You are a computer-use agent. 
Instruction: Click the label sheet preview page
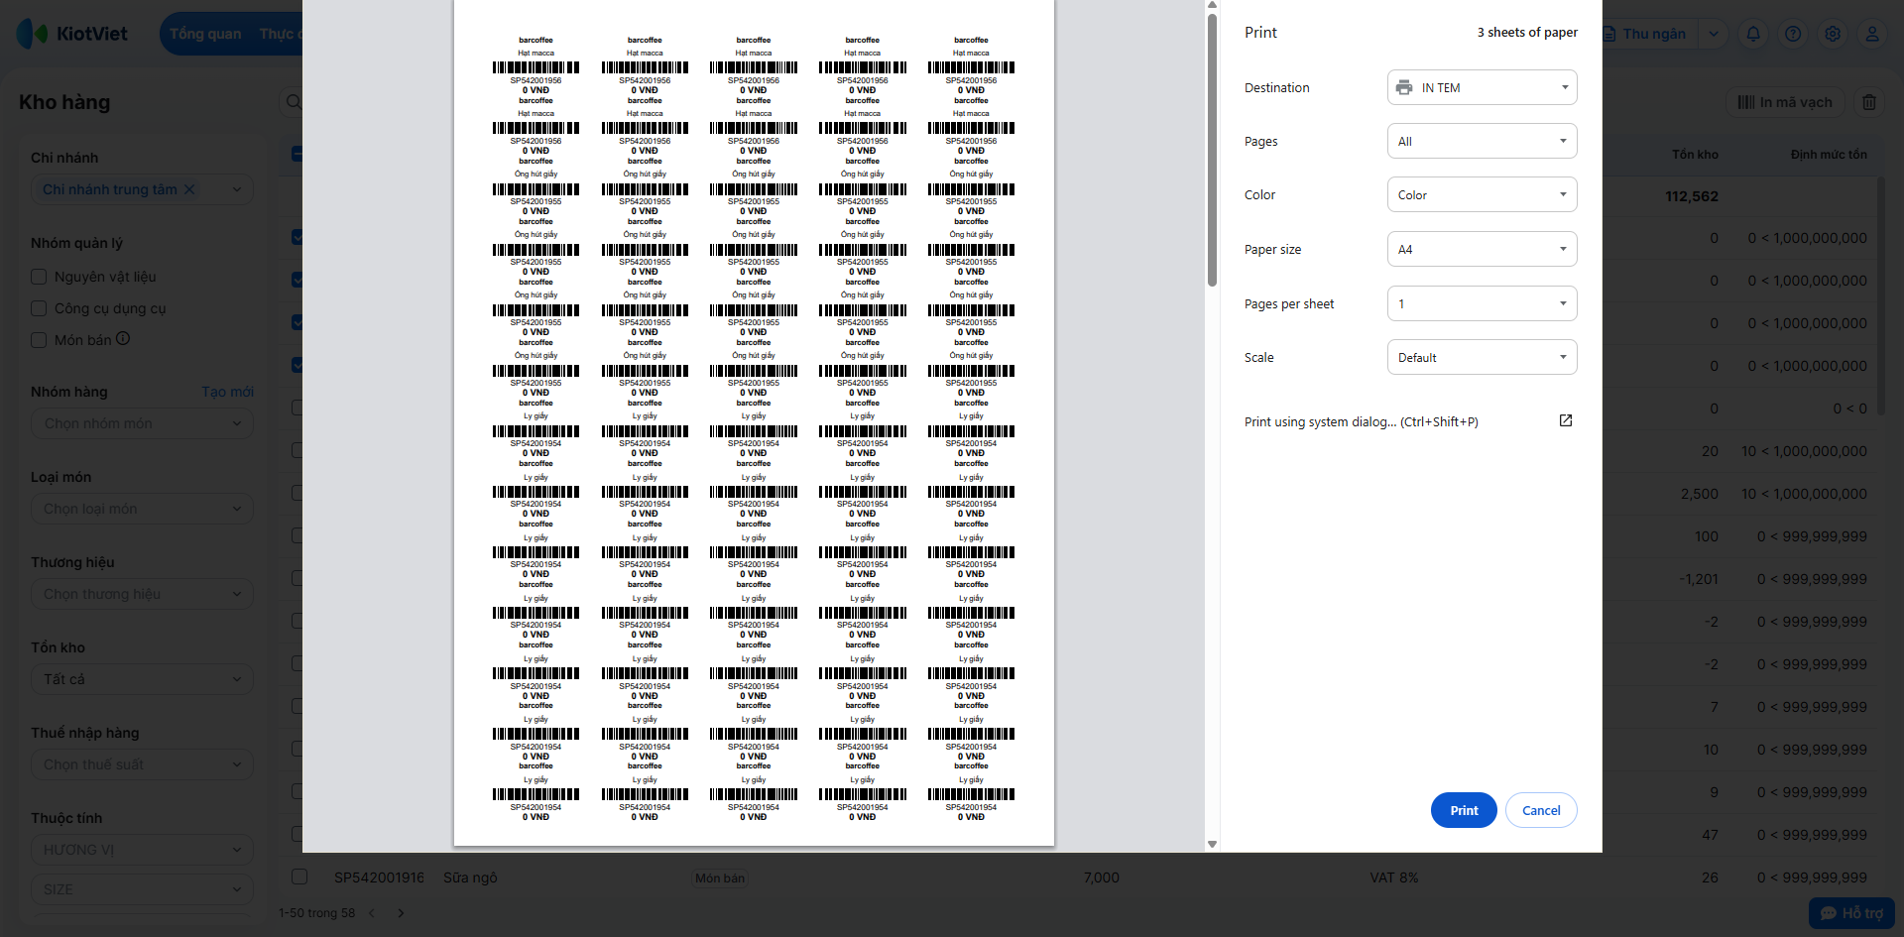tap(754, 423)
